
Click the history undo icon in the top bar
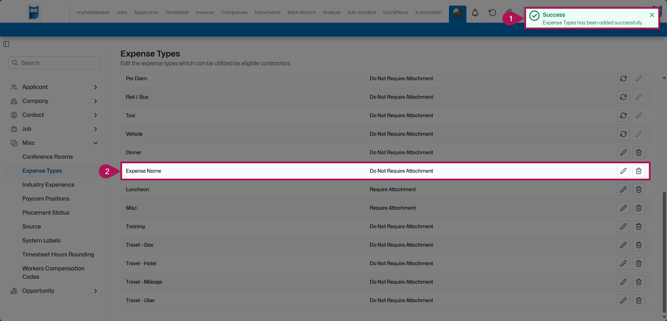coord(492,13)
